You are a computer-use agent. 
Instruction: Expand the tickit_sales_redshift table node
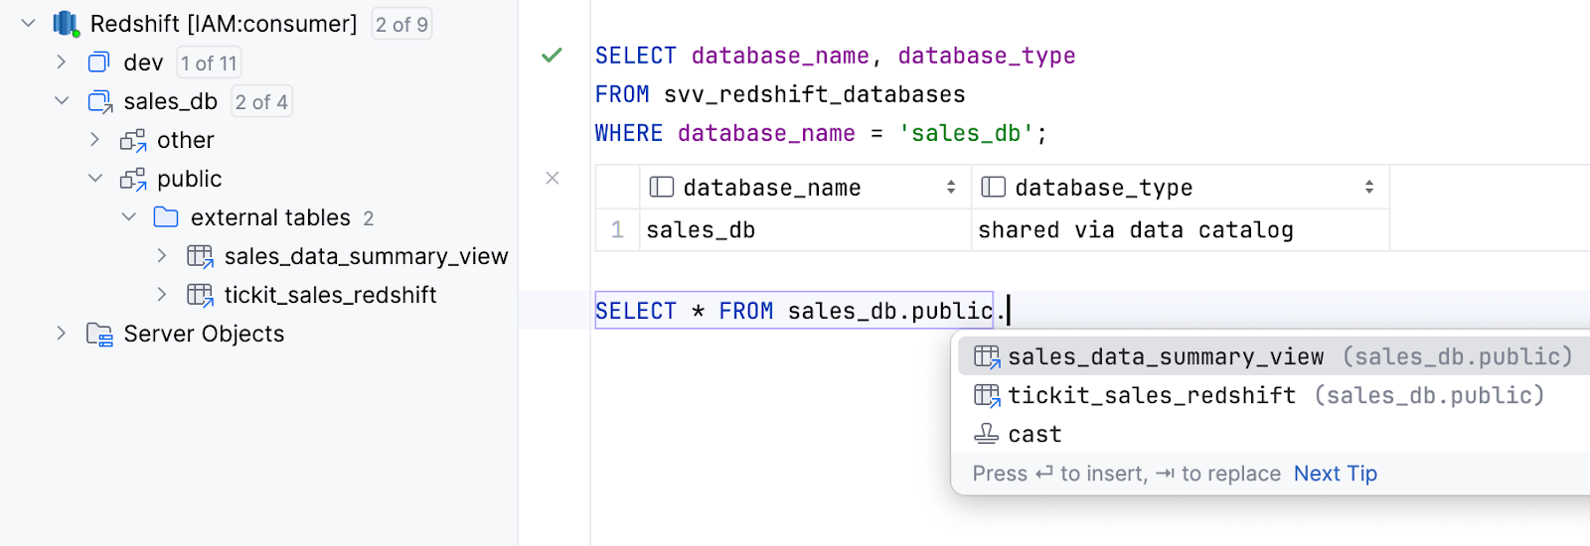tap(162, 295)
